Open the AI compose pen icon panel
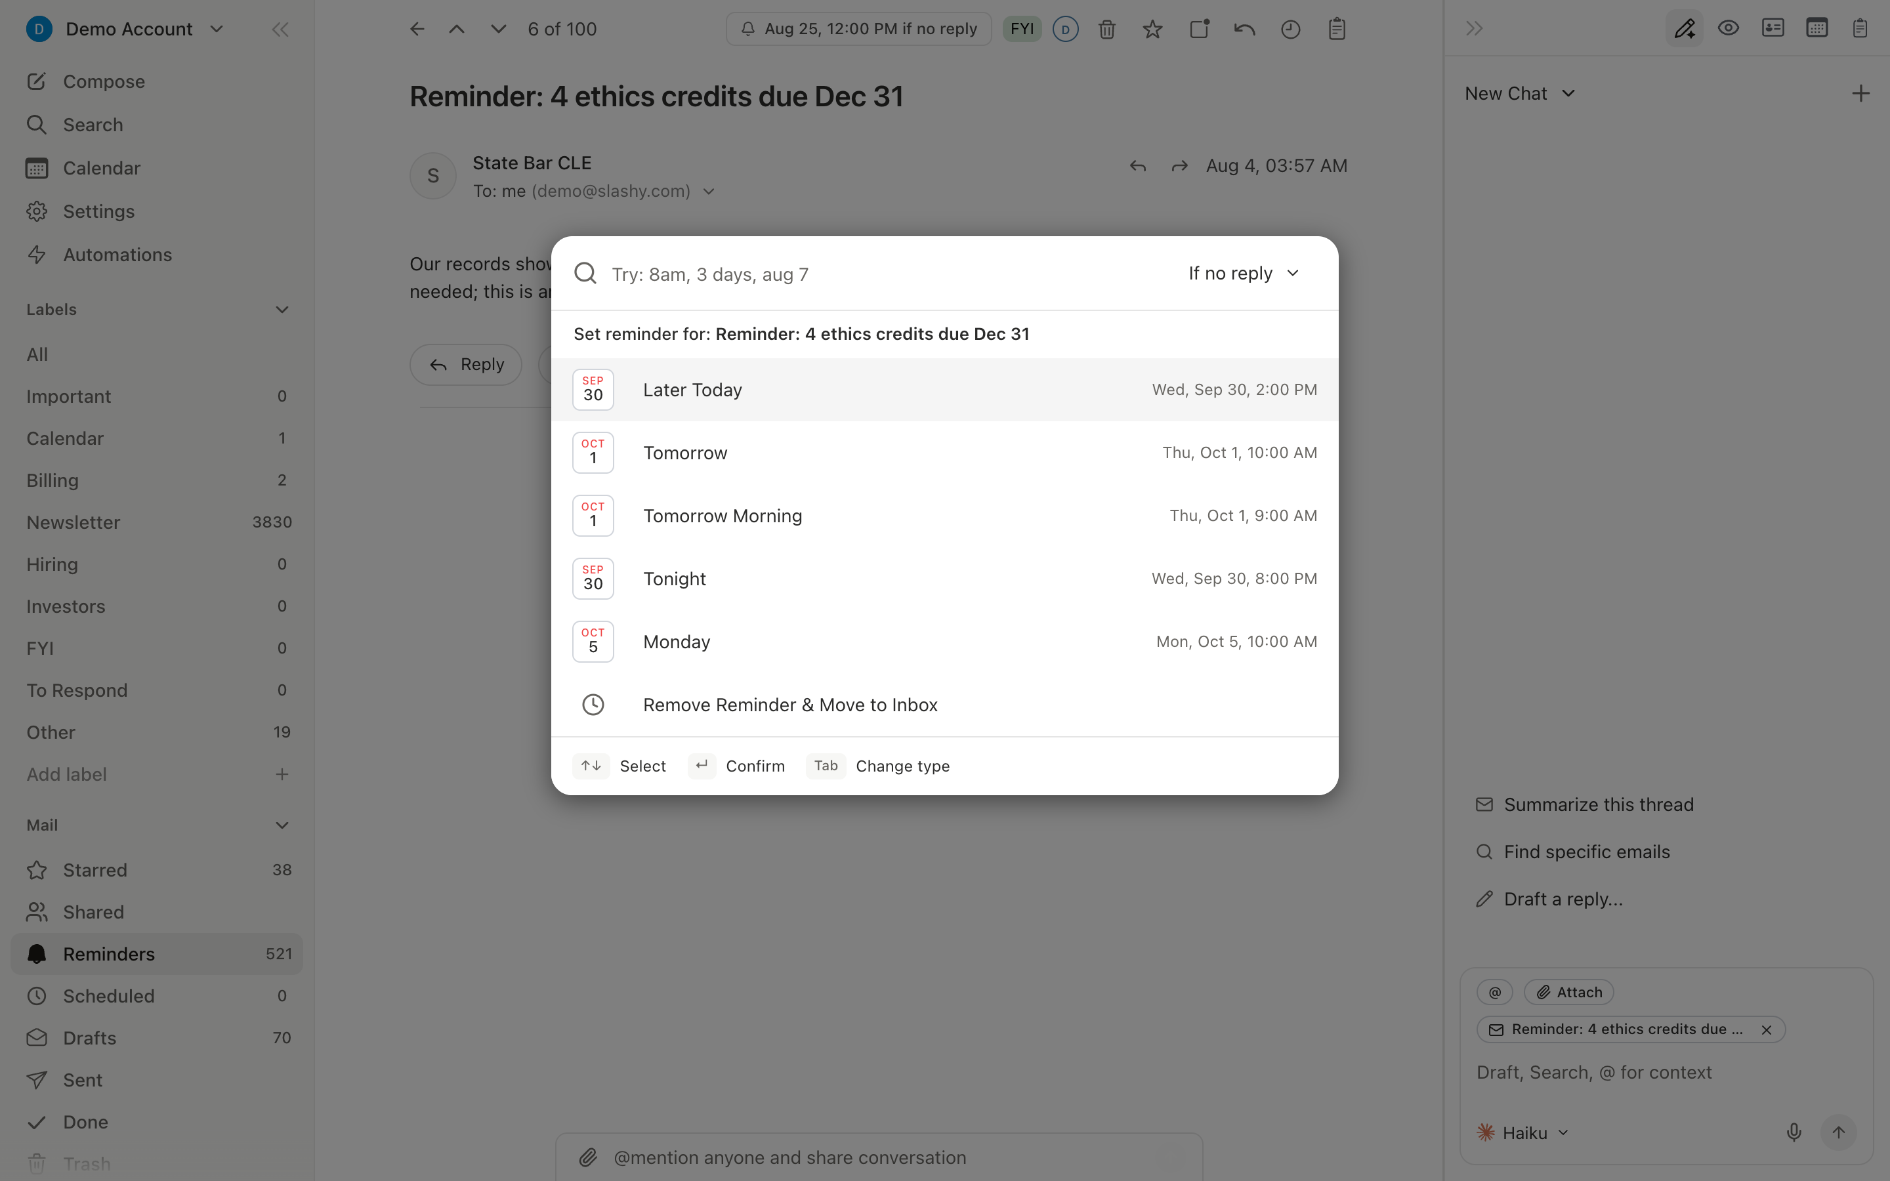This screenshot has width=1890, height=1181. (x=1685, y=29)
